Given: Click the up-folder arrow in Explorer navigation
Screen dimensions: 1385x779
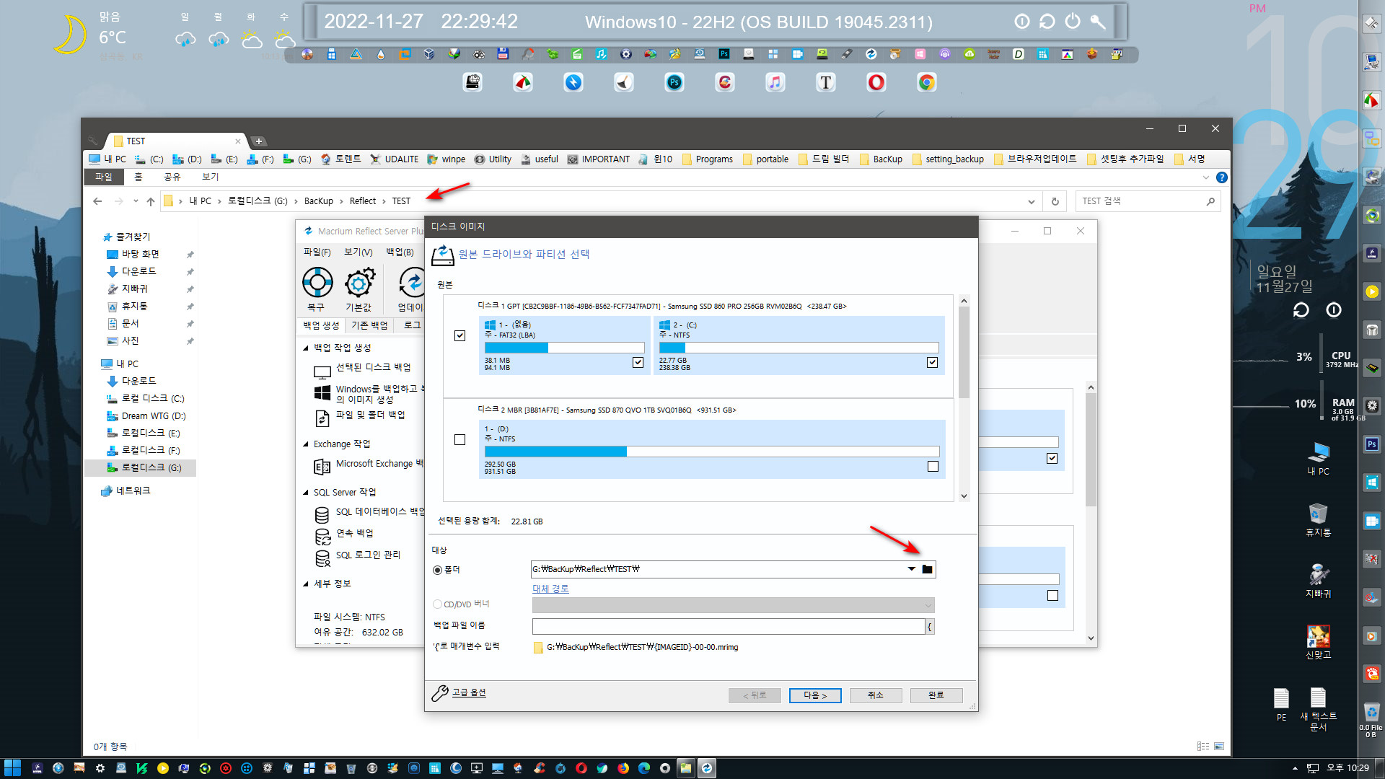Looking at the screenshot, I should 150,201.
